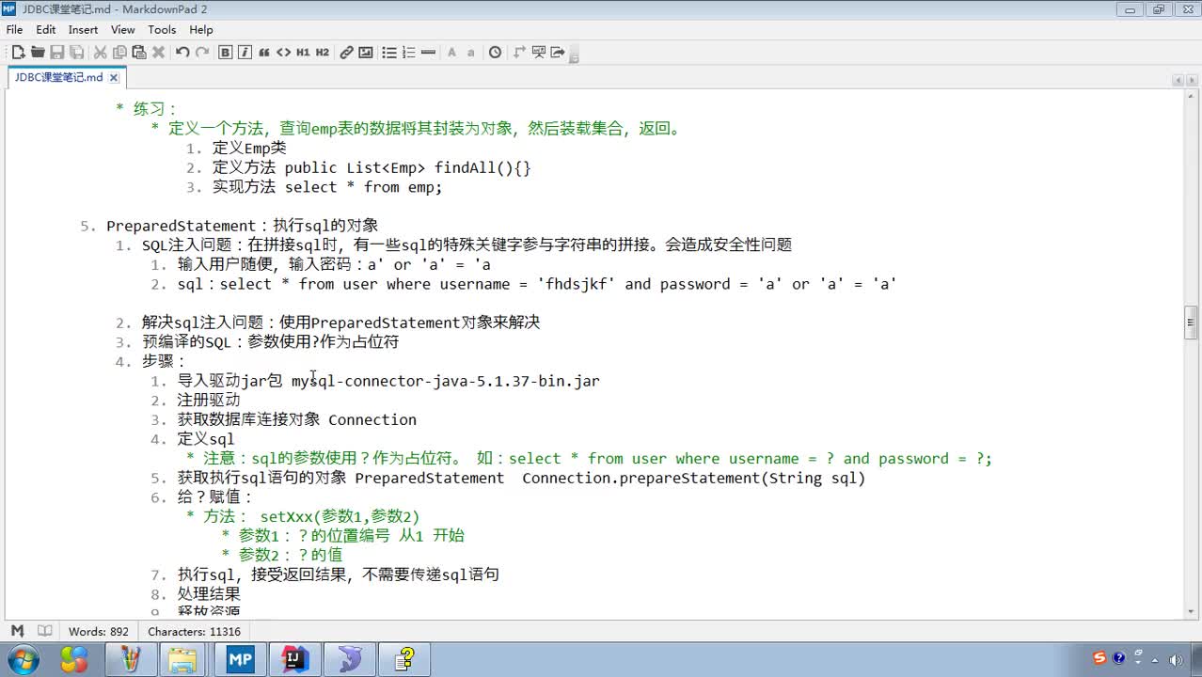Open the Insert menu
Viewport: 1202px width, 677px height.
83,30
